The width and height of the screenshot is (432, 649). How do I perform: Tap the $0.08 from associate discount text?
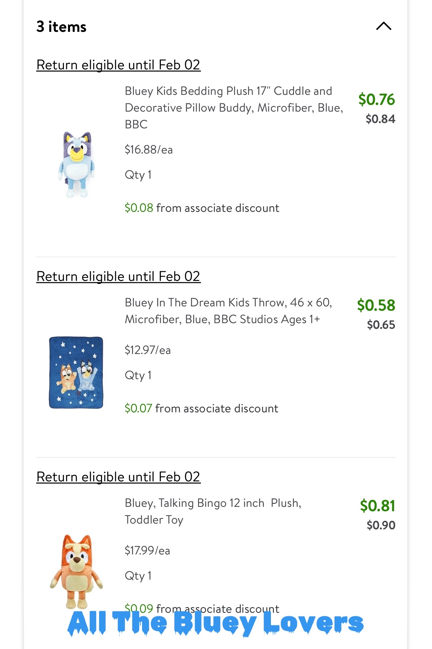202,208
